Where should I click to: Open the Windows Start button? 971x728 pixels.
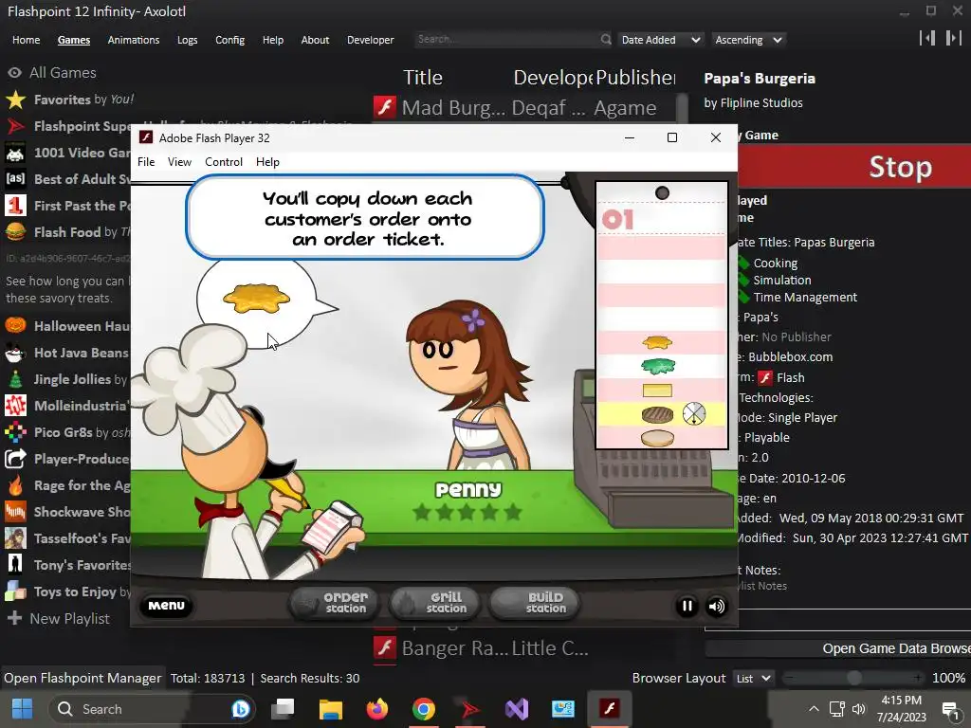pyautogui.click(x=23, y=709)
